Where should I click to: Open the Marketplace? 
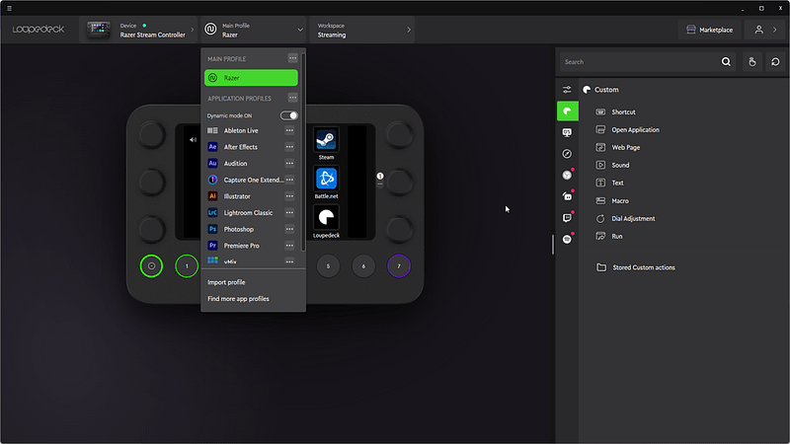tap(709, 30)
